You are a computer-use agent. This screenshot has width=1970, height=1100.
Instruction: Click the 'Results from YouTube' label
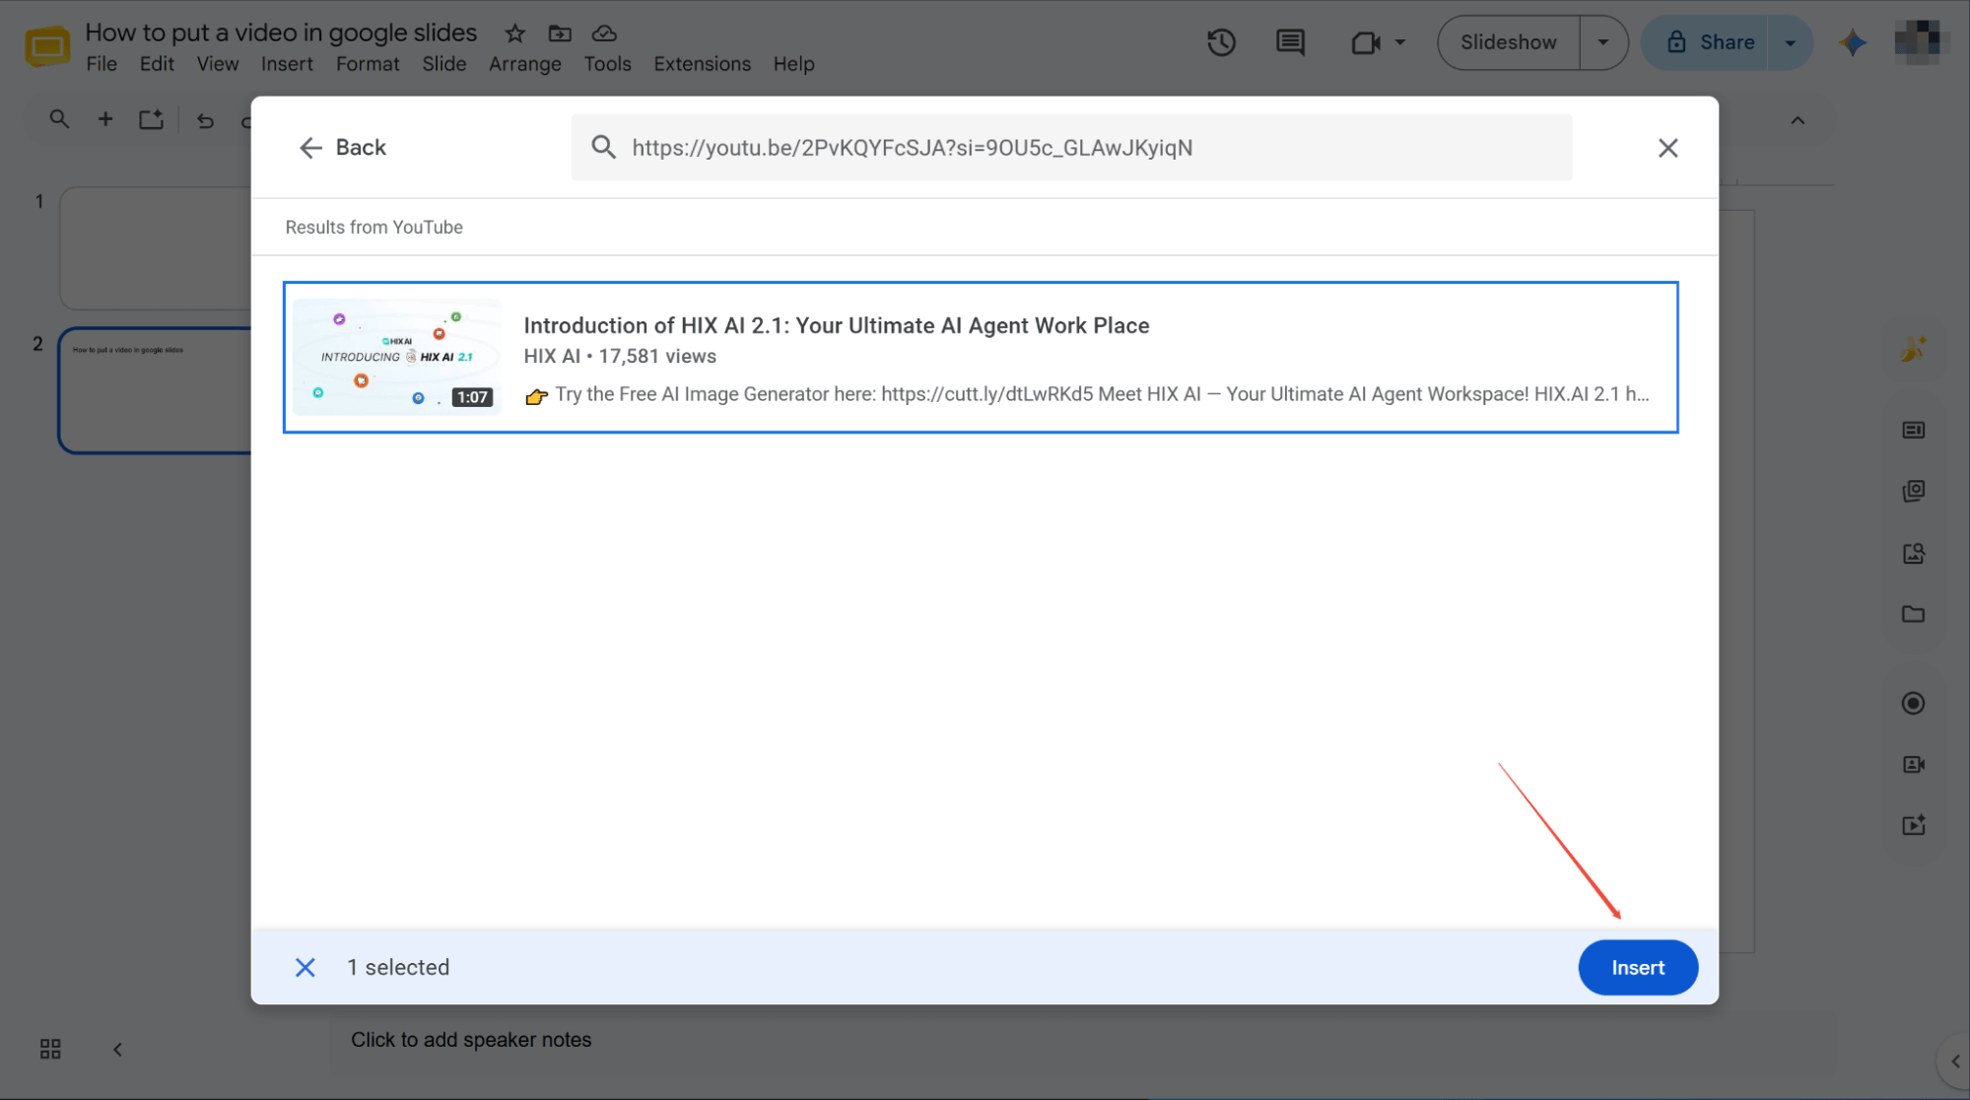coord(374,228)
